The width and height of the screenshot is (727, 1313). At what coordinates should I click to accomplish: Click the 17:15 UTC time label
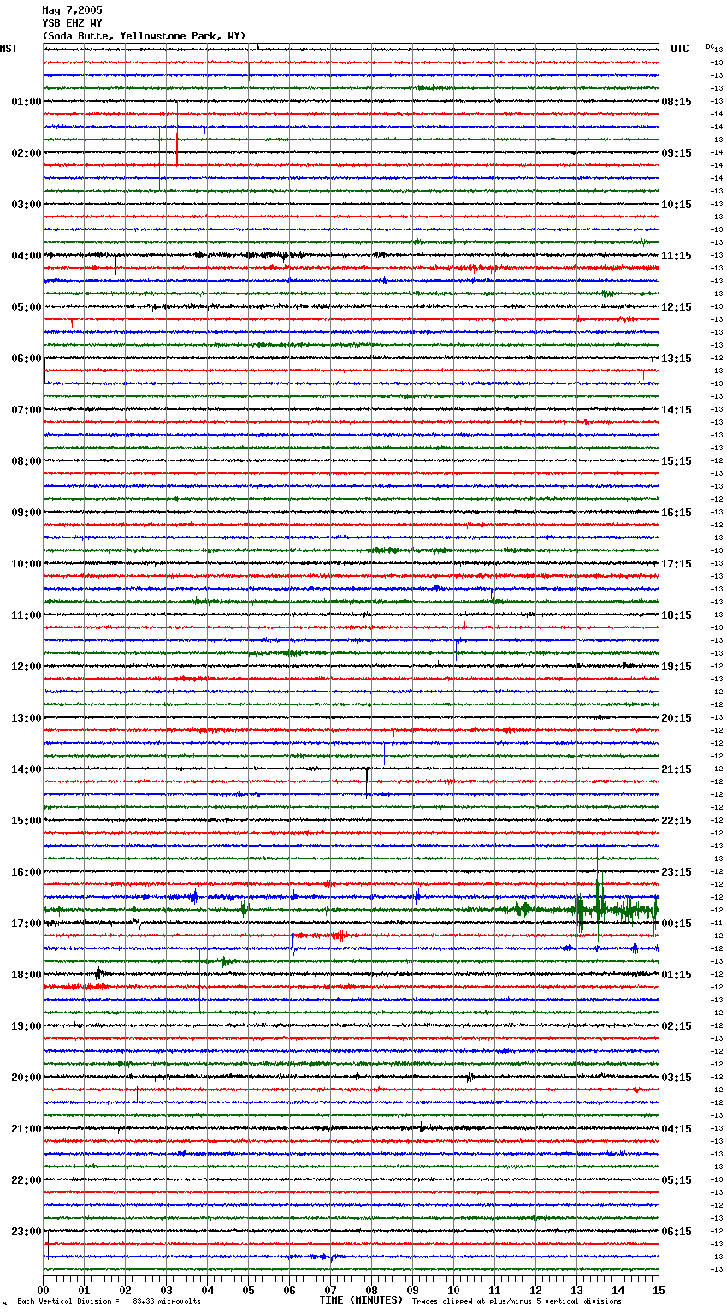pyautogui.click(x=677, y=564)
